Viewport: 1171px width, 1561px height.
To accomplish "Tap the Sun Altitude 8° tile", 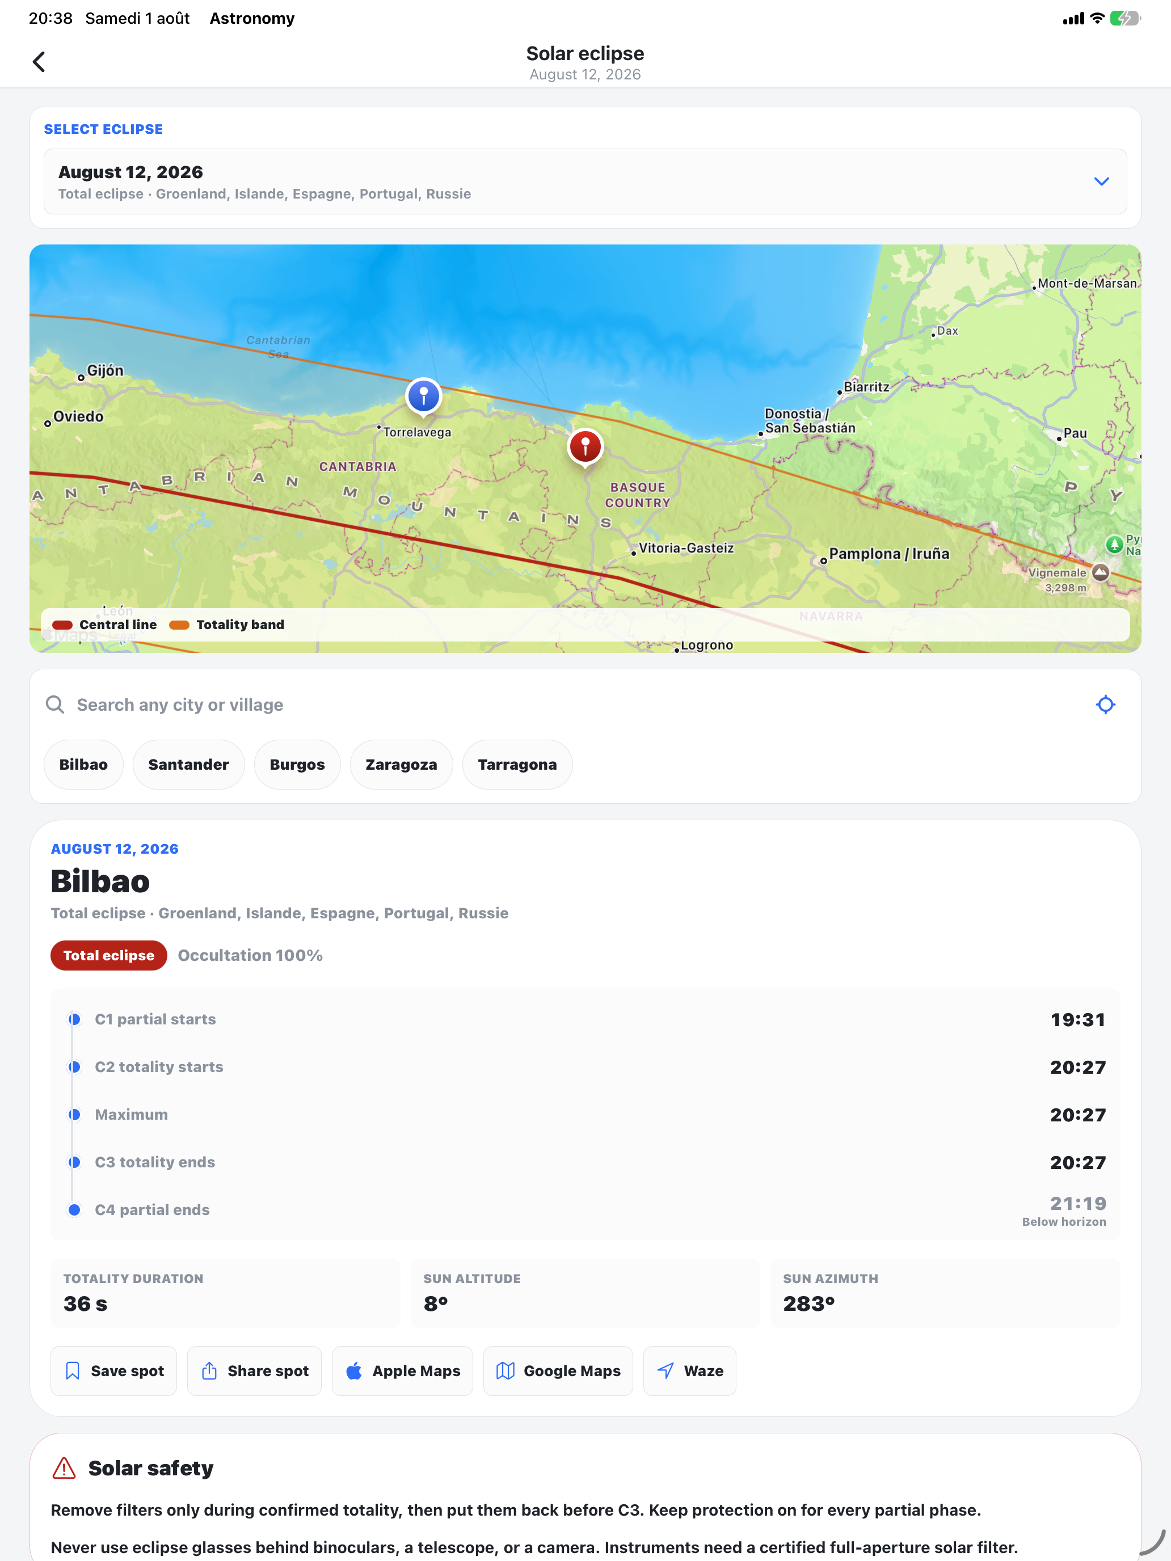I will (585, 1293).
